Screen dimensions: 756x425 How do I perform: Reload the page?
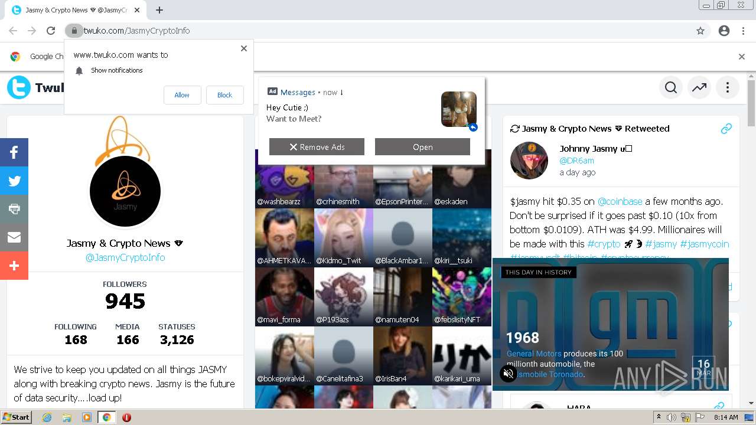[x=51, y=31]
